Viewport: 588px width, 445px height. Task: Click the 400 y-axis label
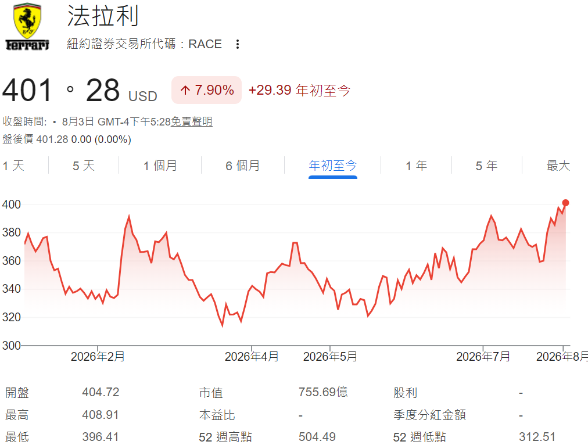[11, 204]
